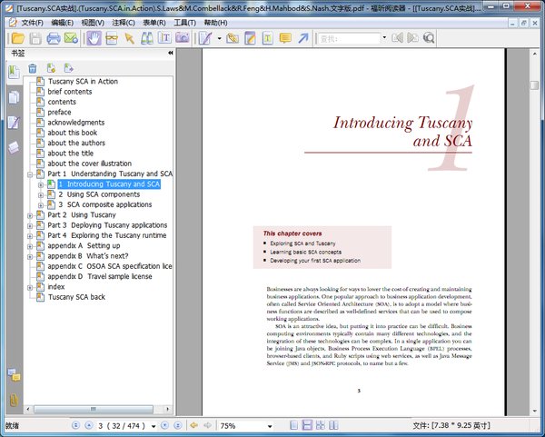Open the Pages thumbnails side tab

tap(14, 98)
